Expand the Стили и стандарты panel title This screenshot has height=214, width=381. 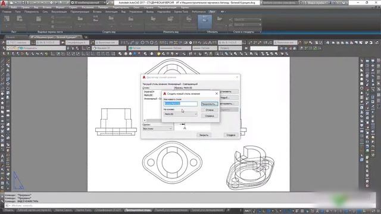pyautogui.click(x=243, y=32)
